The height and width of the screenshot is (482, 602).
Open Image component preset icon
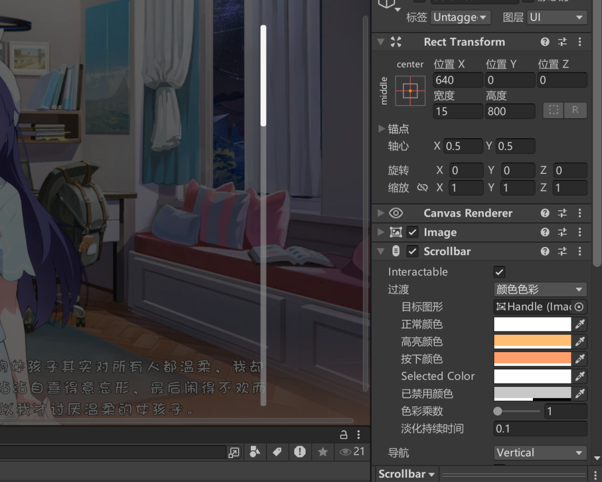pyautogui.click(x=562, y=232)
